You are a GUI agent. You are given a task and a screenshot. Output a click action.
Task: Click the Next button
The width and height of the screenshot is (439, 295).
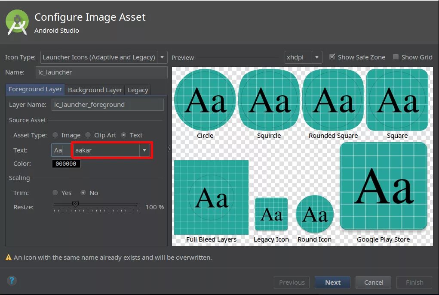point(333,283)
